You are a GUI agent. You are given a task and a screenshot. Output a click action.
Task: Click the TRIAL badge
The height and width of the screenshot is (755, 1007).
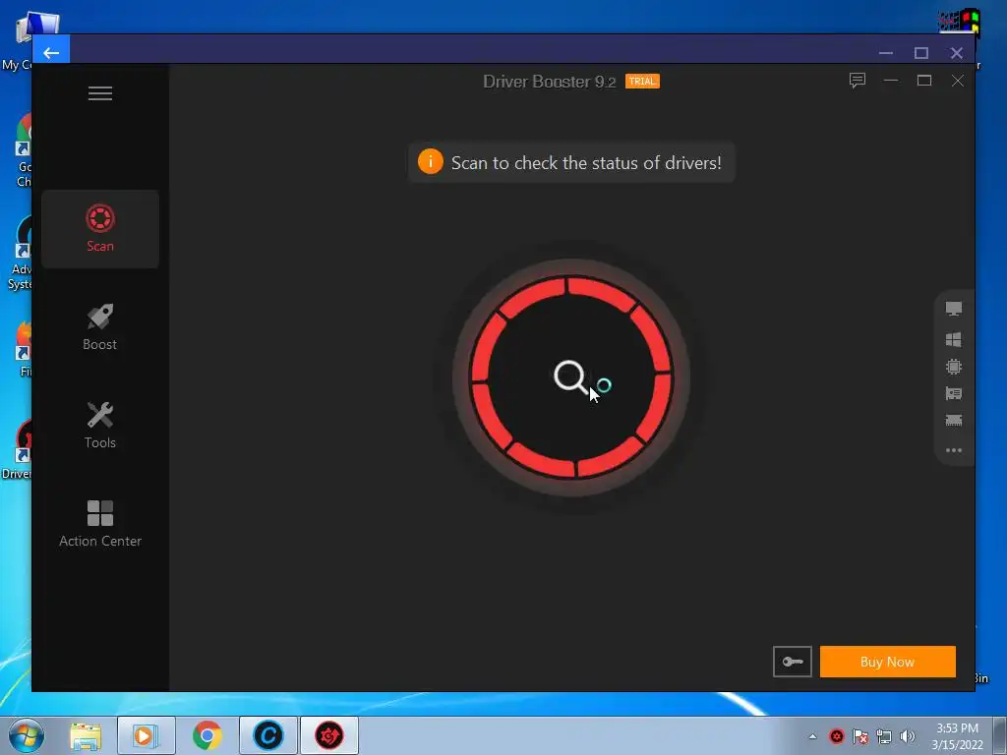pyautogui.click(x=642, y=82)
